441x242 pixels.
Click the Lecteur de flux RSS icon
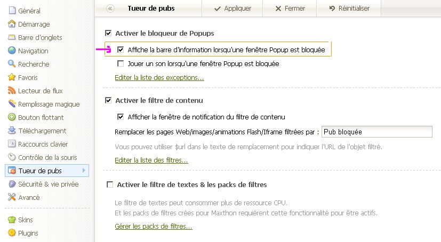12,91
